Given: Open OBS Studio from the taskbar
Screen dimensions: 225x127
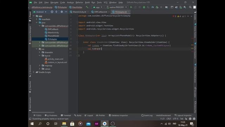Looking at the screenshot, I should (x=112, y=124).
